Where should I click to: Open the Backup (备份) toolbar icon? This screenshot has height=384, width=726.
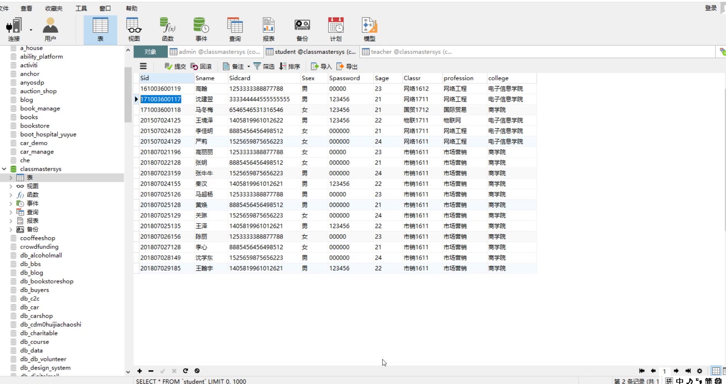[302, 29]
